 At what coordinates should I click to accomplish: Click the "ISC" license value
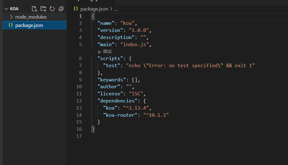click(x=136, y=94)
